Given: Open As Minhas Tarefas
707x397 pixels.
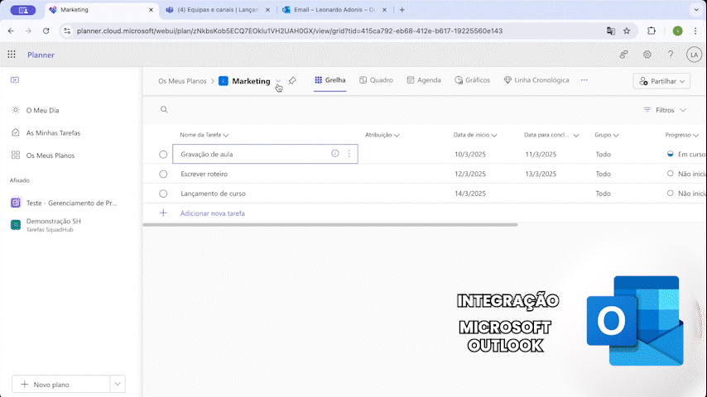Looking at the screenshot, I should (53, 133).
